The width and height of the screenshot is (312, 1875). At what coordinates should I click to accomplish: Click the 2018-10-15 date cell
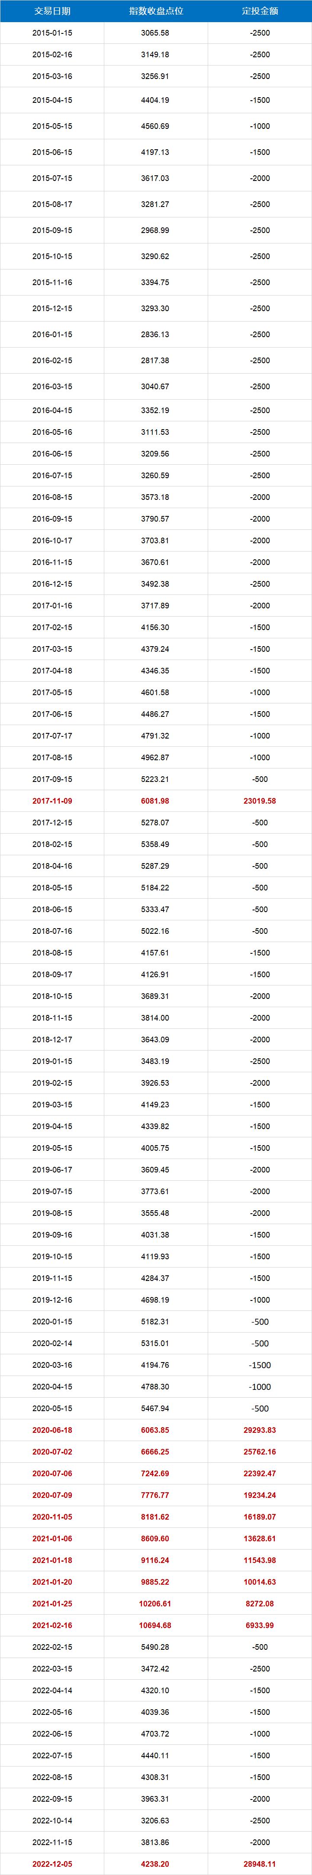coord(52,996)
